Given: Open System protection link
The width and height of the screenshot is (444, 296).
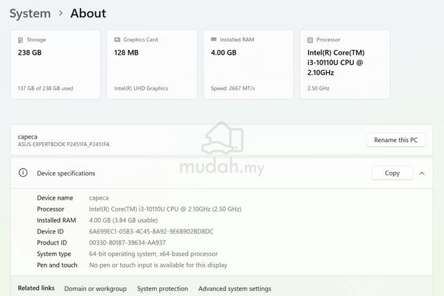Looking at the screenshot, I should point(162,288).
